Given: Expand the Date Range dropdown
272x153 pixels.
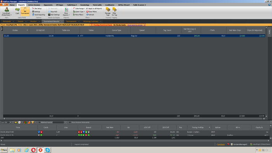Looking at the screenshot, I should click(x=79, y=8).
